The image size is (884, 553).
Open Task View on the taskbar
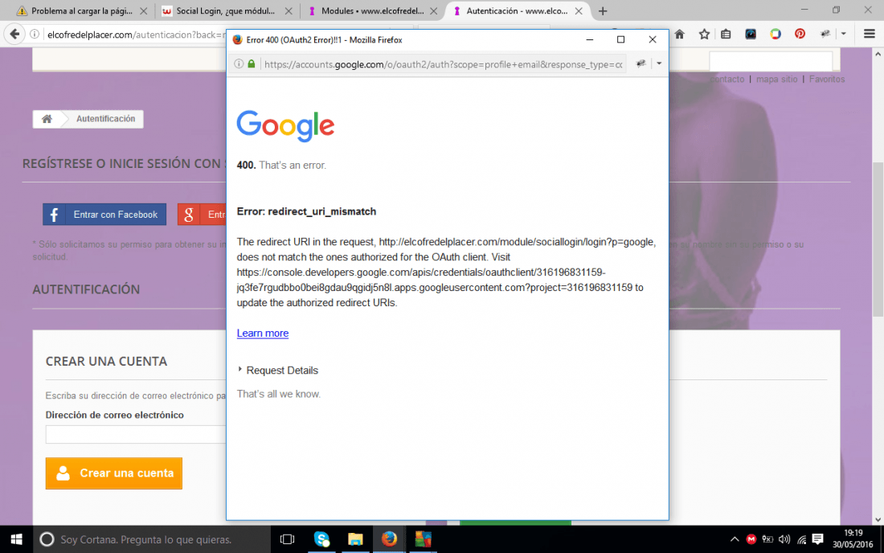tap(287, 539)
